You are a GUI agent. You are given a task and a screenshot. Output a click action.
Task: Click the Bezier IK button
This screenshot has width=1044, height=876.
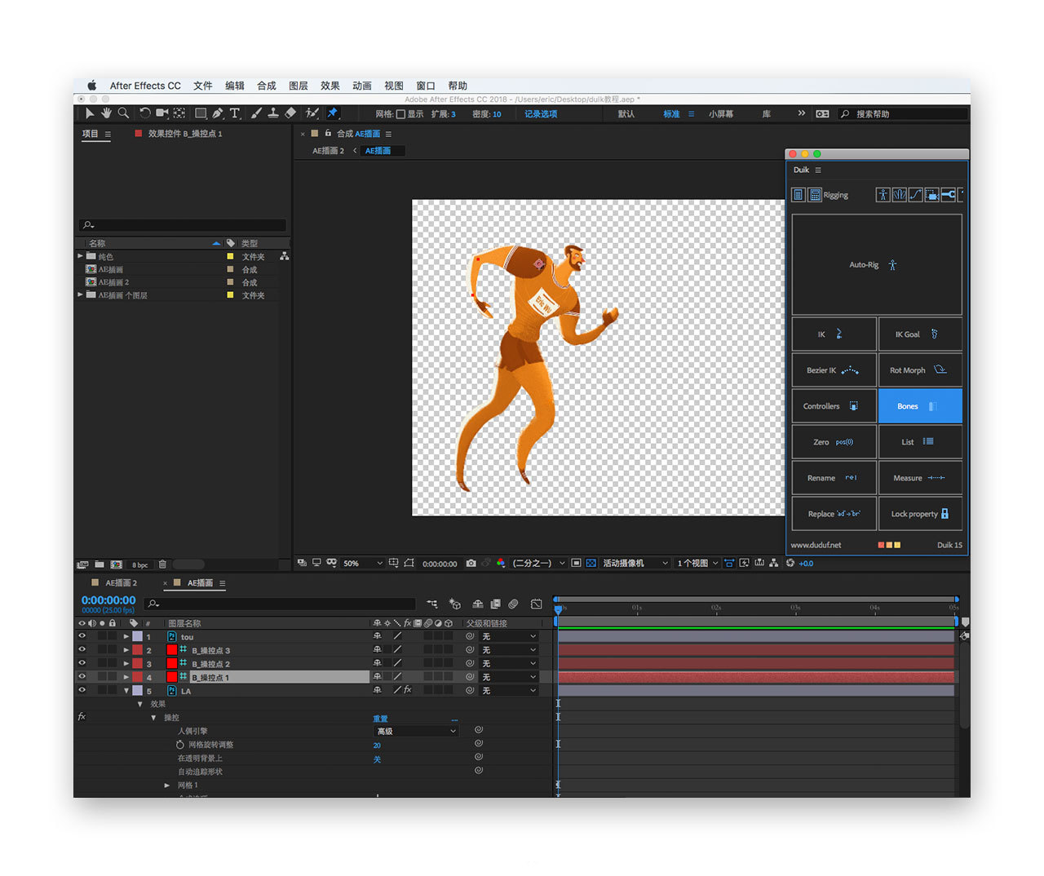tap(834, 370)
